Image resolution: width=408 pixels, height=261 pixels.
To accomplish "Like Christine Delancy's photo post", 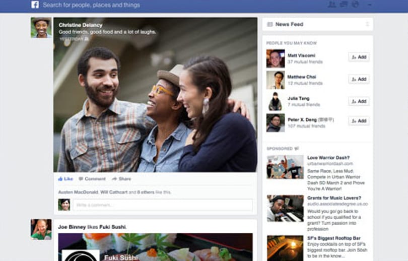I will (x=65, y=179).
